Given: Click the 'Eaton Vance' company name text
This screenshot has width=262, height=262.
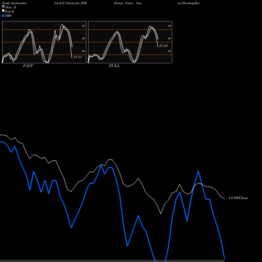Looking at the screenshot, I should [x=124, y=3].
